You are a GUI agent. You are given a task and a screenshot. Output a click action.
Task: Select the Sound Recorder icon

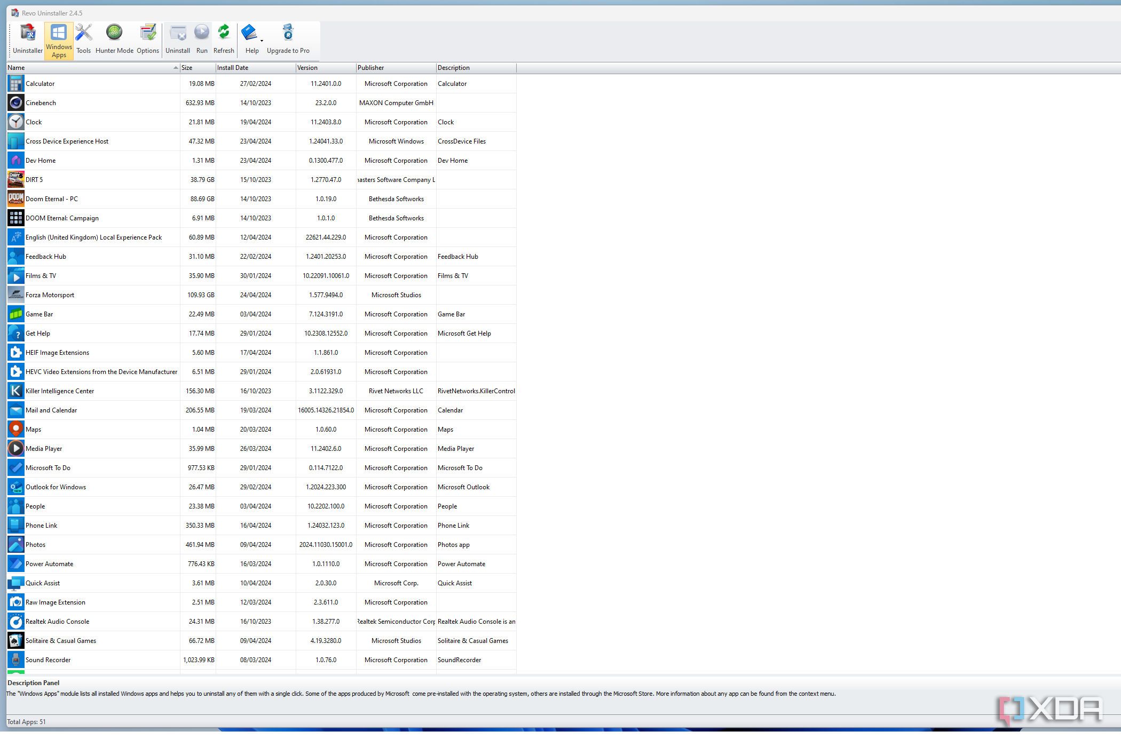point(16,660)
